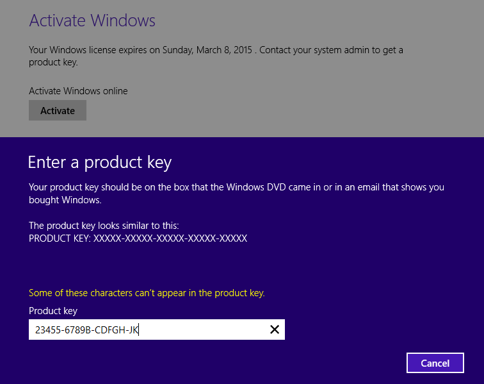The height and width of the screenshot is (384, 484).
Task: Click the yellow invalid characters warning
Action: [x=147, y=293]
